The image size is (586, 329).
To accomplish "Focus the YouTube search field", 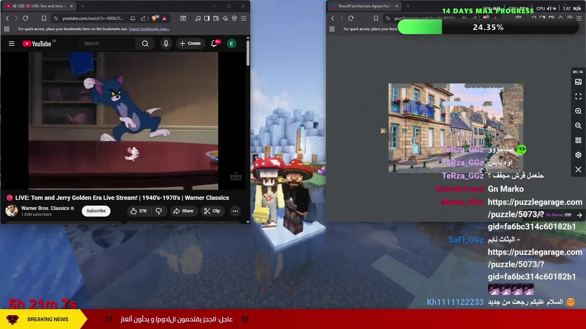I will (x=108, y=43).
